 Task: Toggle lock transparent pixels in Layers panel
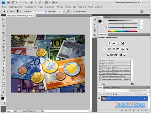coord(108,94)
